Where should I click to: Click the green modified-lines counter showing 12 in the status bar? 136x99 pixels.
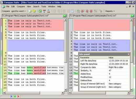(x=15, y=96)
